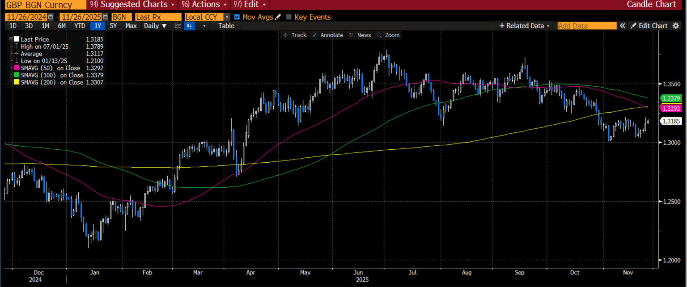This screenshot has width=687, height=287.
Task: Switch to the 5Y timeframe tab
Action: coord(113,26)
